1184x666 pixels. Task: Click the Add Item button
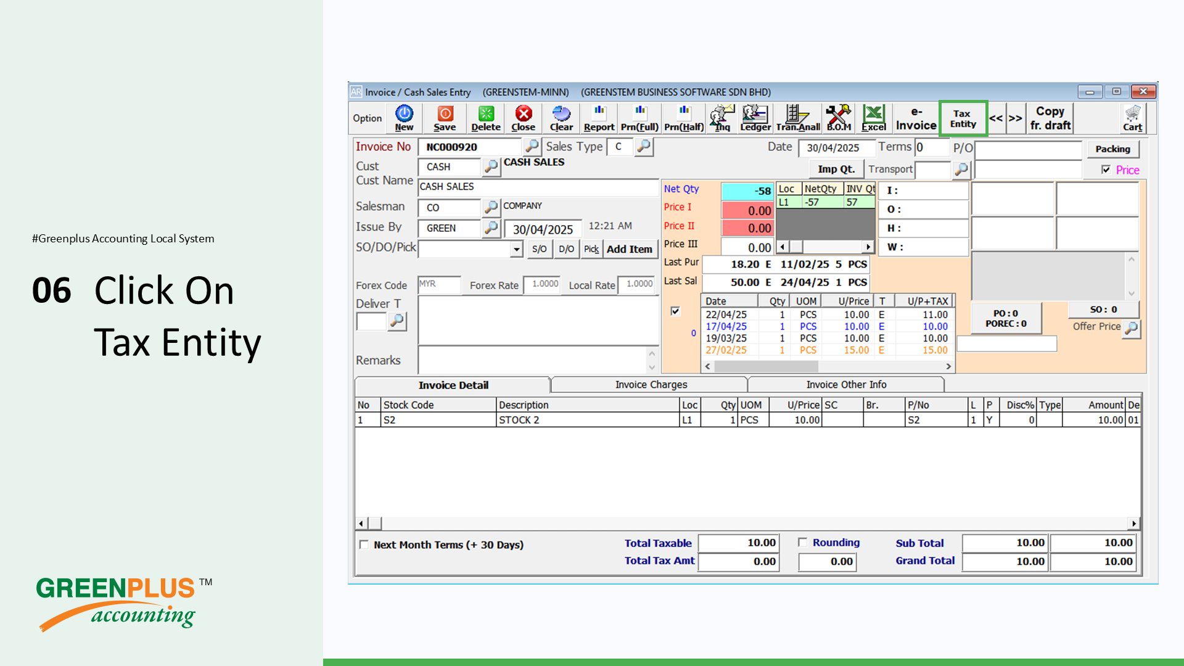pos(630,249)
